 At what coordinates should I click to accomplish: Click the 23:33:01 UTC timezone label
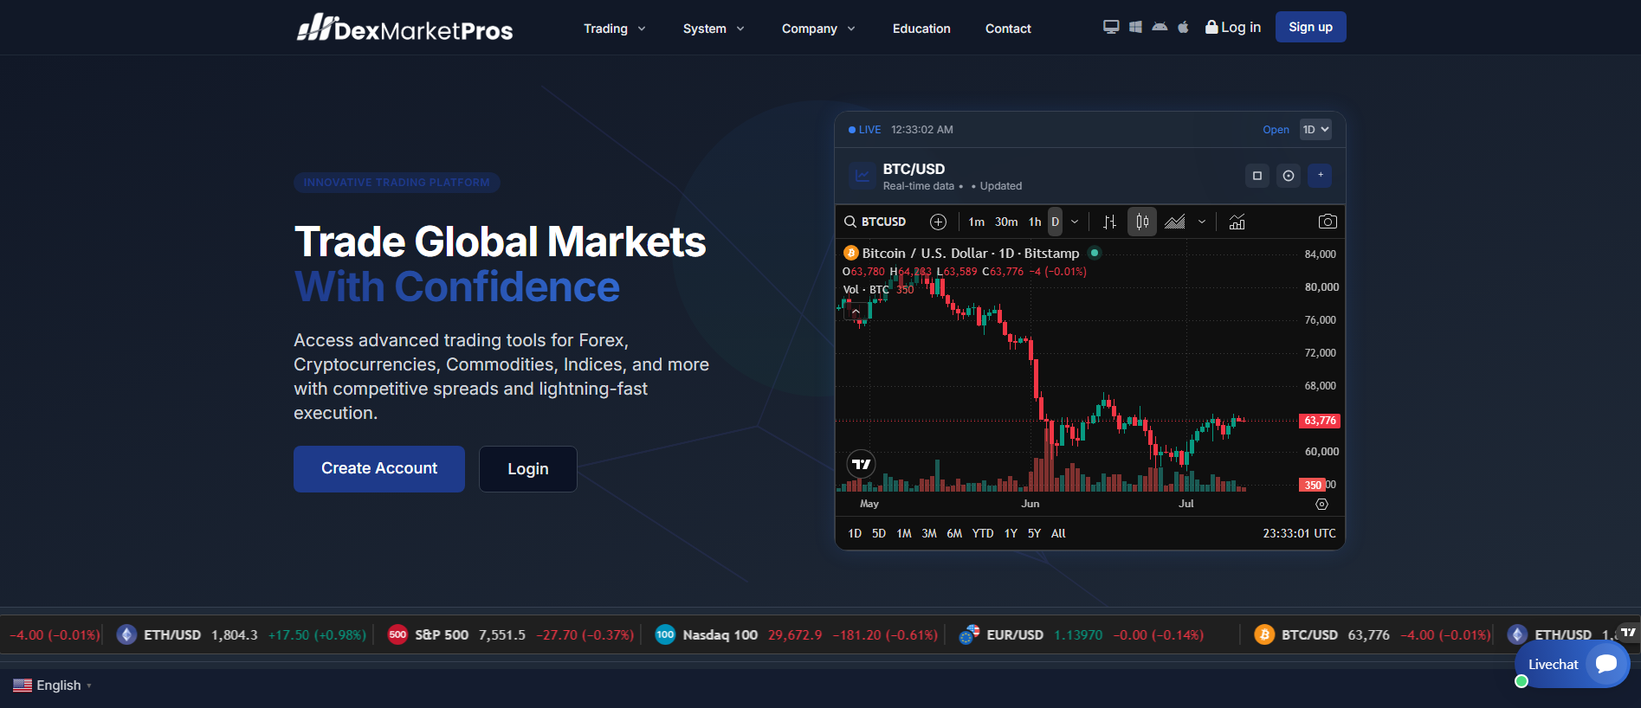(x=1299, y=533)
